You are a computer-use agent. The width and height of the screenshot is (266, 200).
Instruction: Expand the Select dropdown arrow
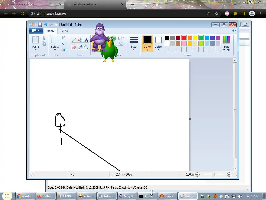(x=55, y=50)
